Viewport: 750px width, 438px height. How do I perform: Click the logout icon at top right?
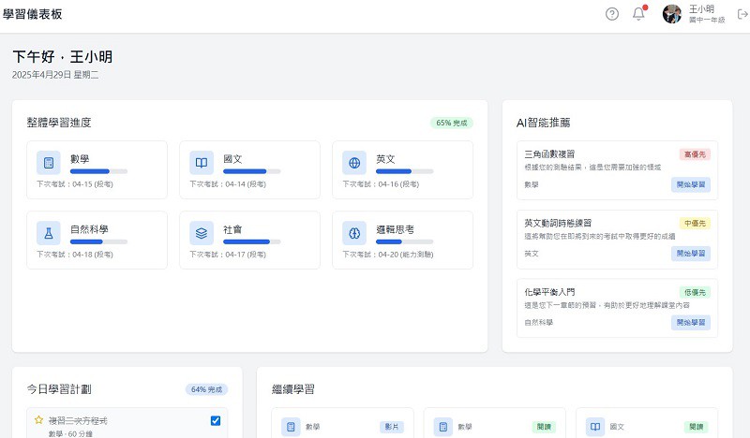[742, 14]
